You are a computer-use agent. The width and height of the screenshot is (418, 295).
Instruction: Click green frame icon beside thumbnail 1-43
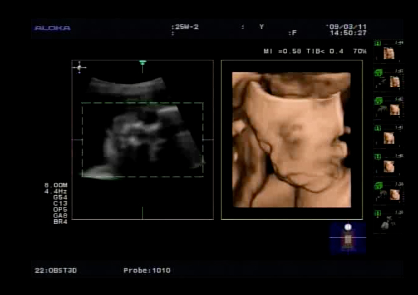pos(378,72)
